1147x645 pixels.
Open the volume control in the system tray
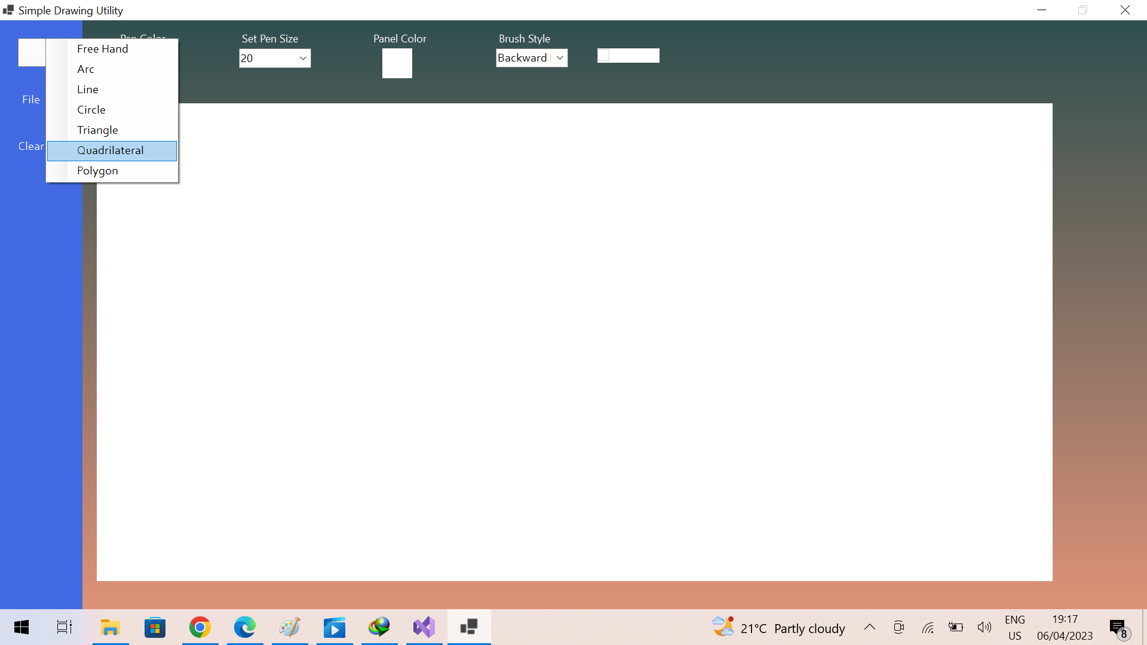coord(985,627)
